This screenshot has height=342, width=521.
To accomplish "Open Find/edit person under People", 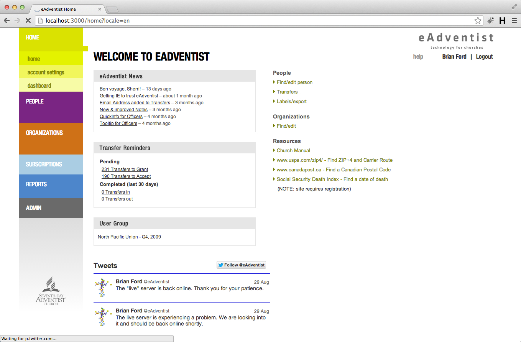I will point(294,82).
